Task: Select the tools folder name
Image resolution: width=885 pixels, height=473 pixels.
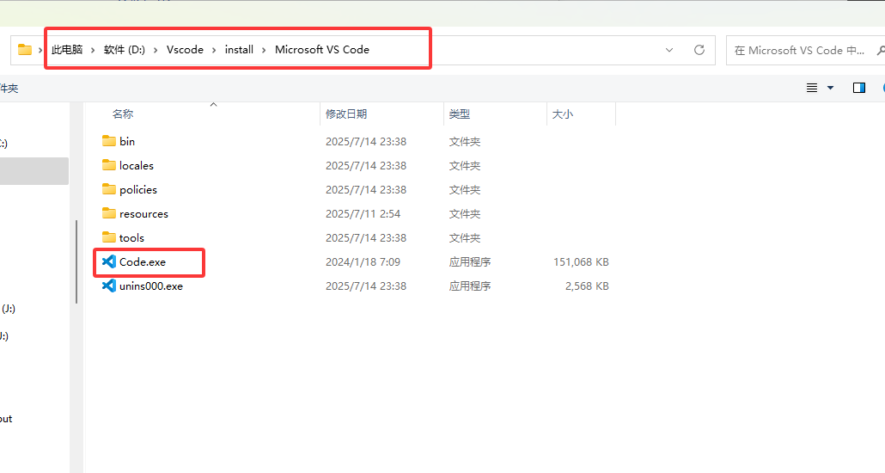Action: point(131,238)
